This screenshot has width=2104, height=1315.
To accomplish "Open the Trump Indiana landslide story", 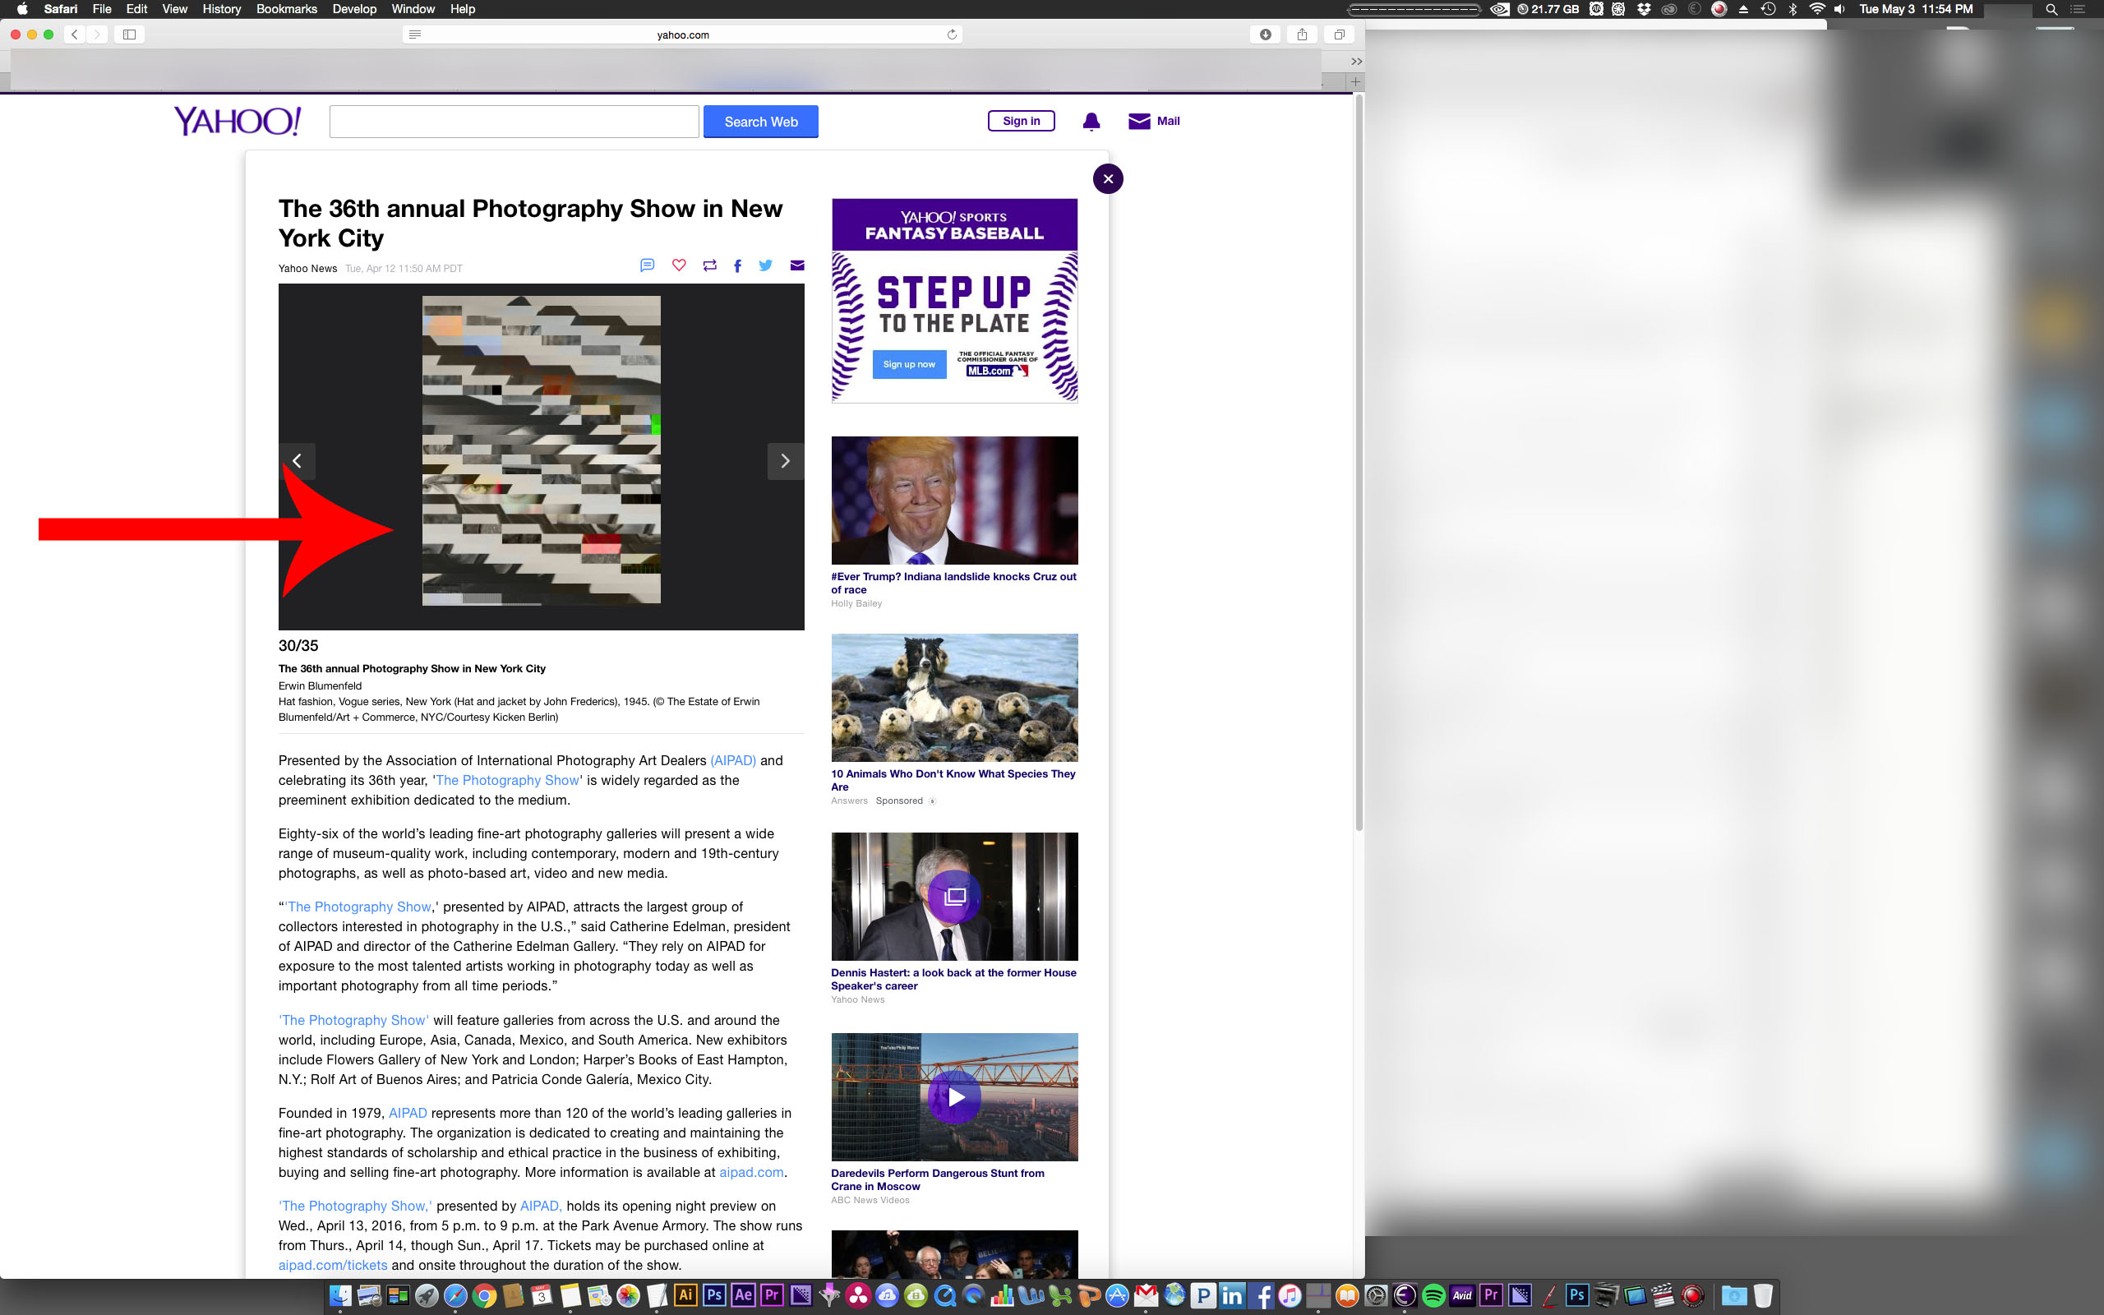I will point(953,583).
